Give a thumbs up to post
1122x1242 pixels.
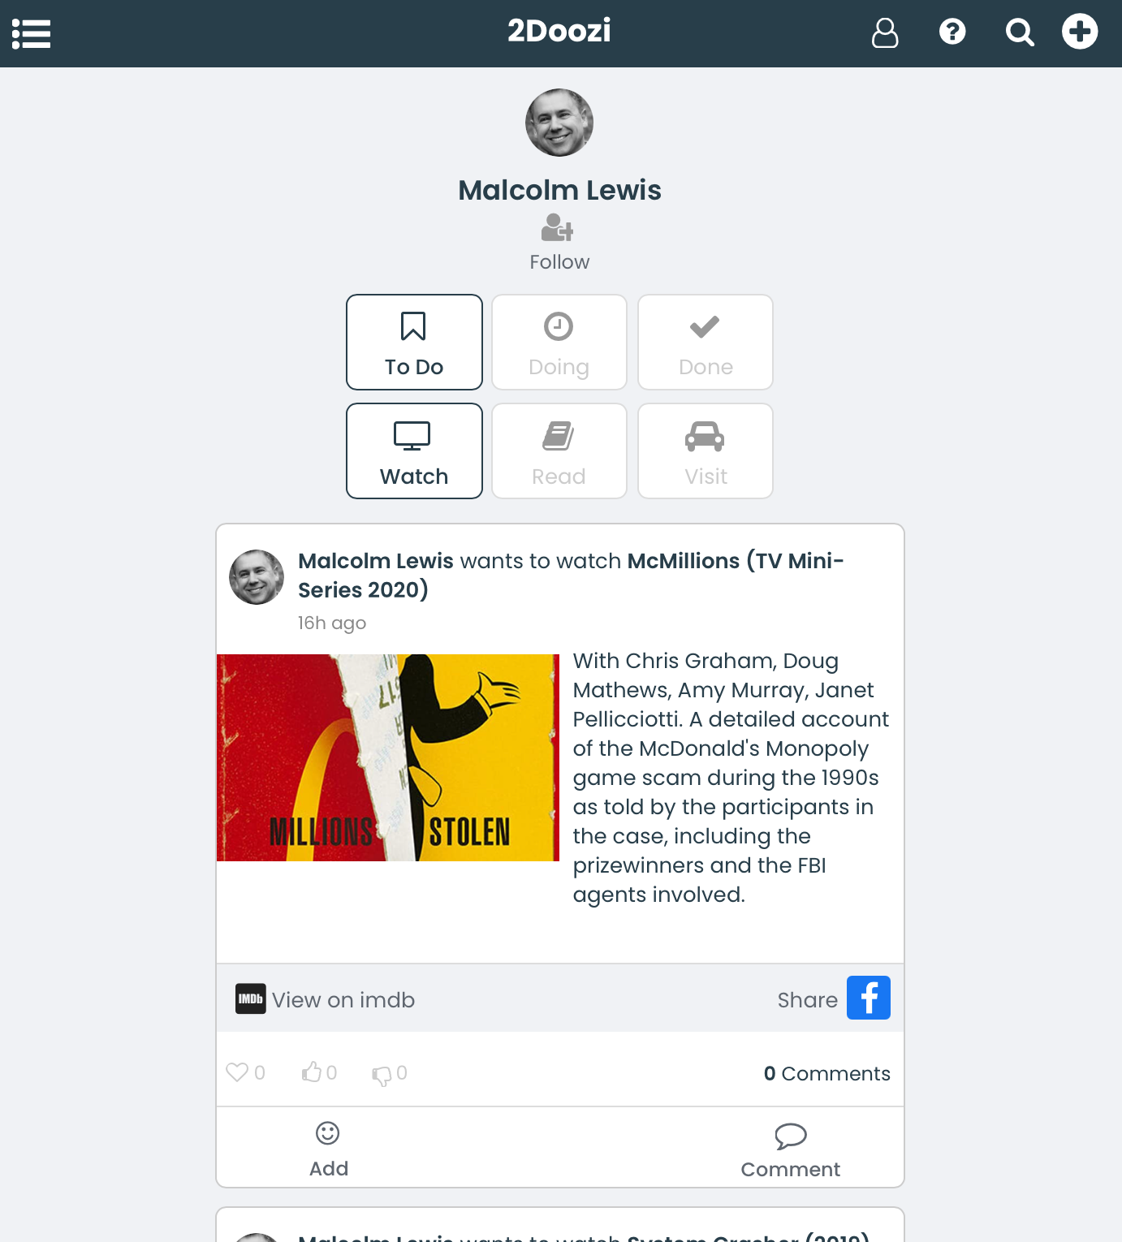[x=312, y=1072]
